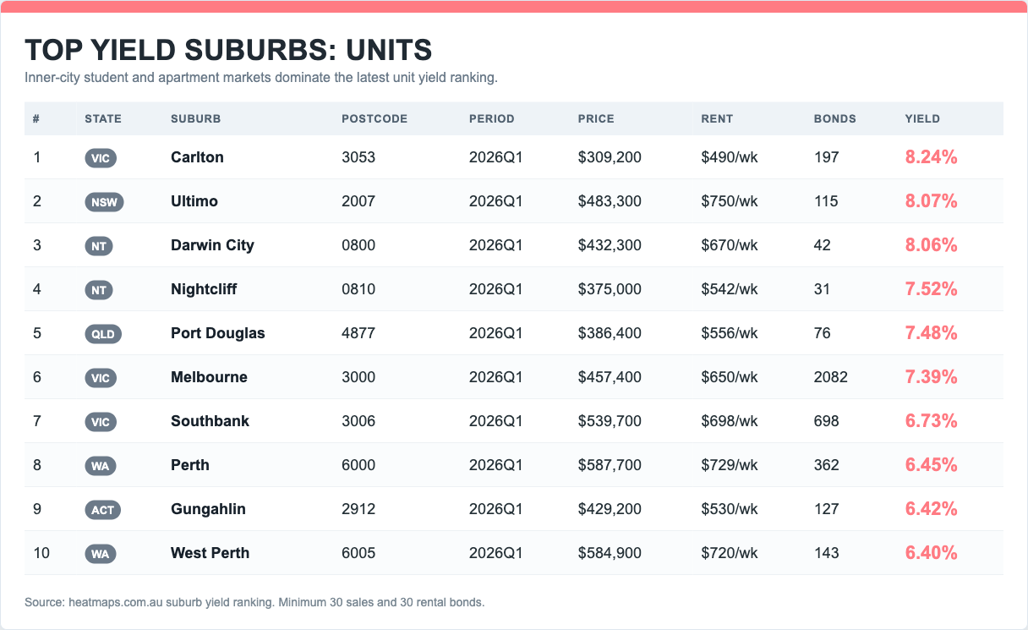
Task: Select the NT badge in Darwin City row
Action: 98,246
